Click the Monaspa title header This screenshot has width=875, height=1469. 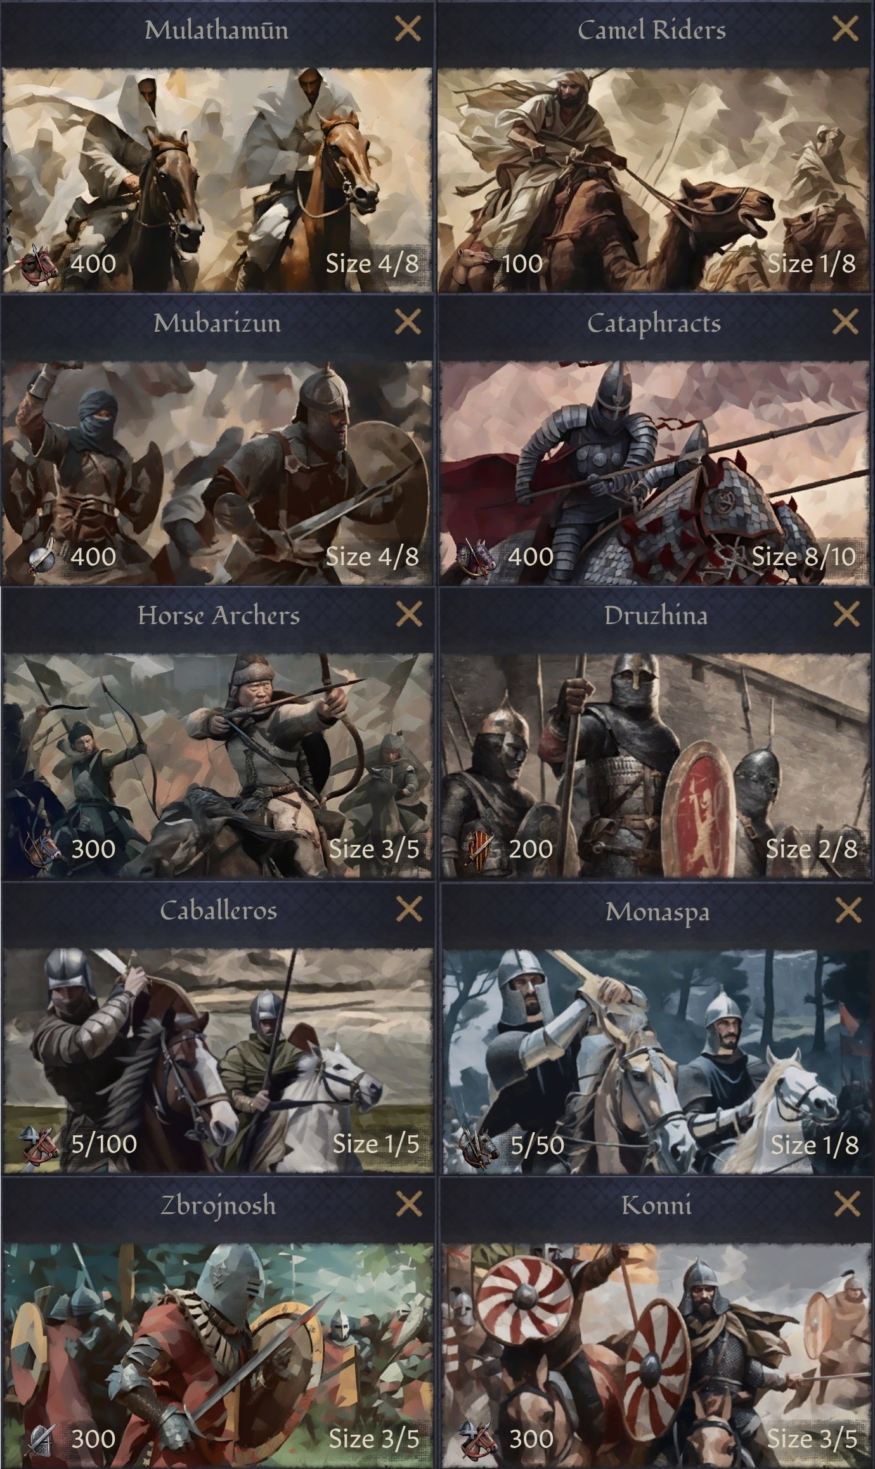657,911
